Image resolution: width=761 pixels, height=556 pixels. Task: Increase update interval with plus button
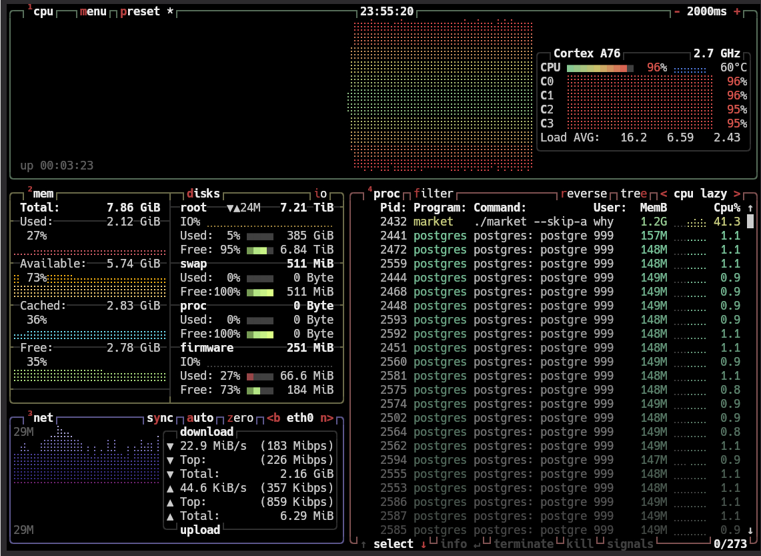coord(737,11)
